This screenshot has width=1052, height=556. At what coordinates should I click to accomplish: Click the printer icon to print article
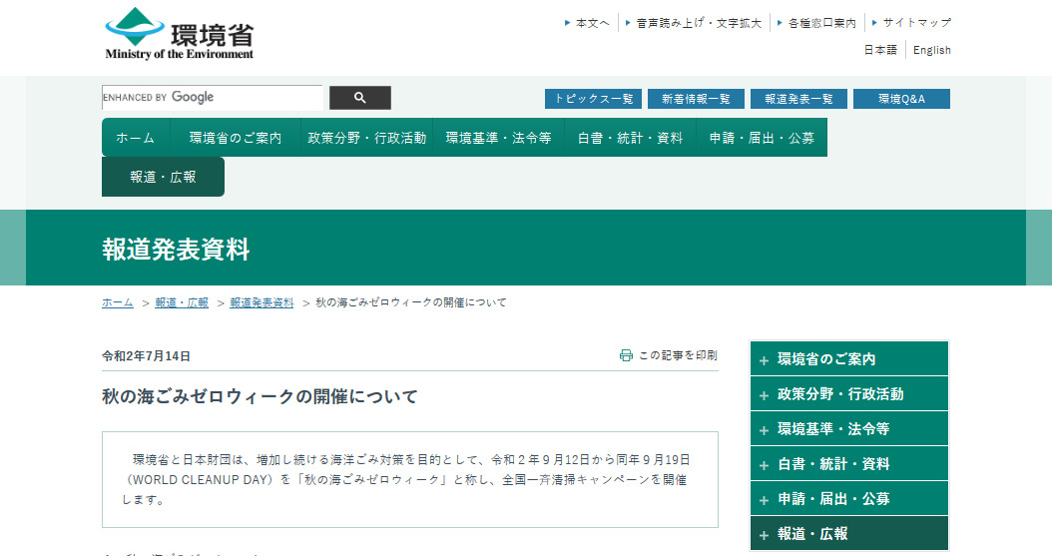tap(626, 355)
